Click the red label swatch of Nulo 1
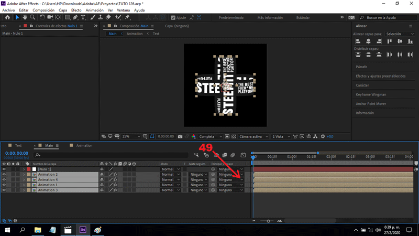419x236 pixels. (x=29, y=169)
